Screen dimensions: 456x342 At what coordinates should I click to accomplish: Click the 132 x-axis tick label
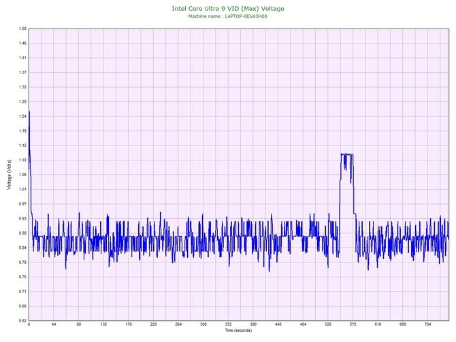pyautogui.click(x=103, y=324)
